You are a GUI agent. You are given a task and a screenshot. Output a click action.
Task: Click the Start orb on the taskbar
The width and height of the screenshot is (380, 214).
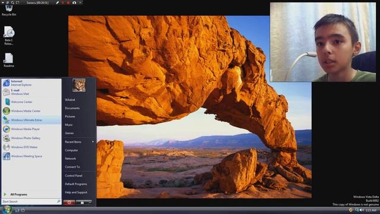tap(7, 210)
